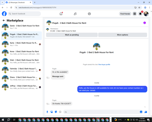Click the chat header title Pisgah
This screenshot has height=122, width=152.
click(x=69, y=23)
